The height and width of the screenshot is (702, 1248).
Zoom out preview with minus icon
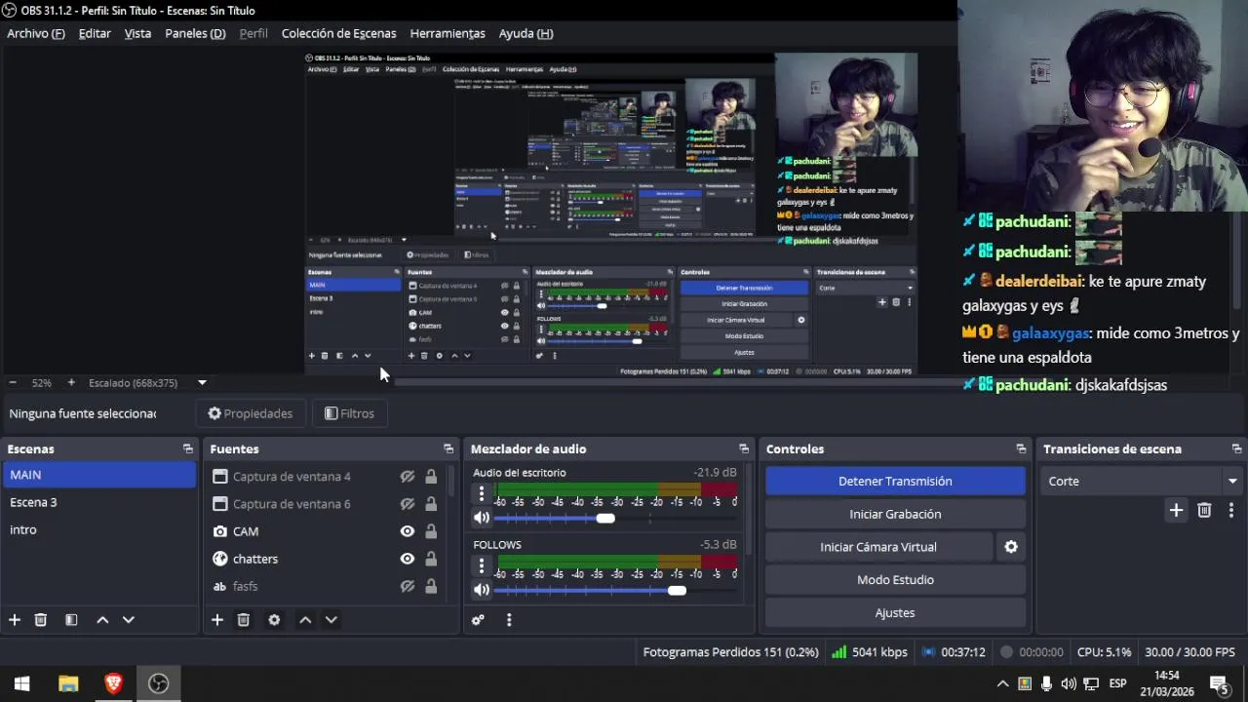click(13, 383)
